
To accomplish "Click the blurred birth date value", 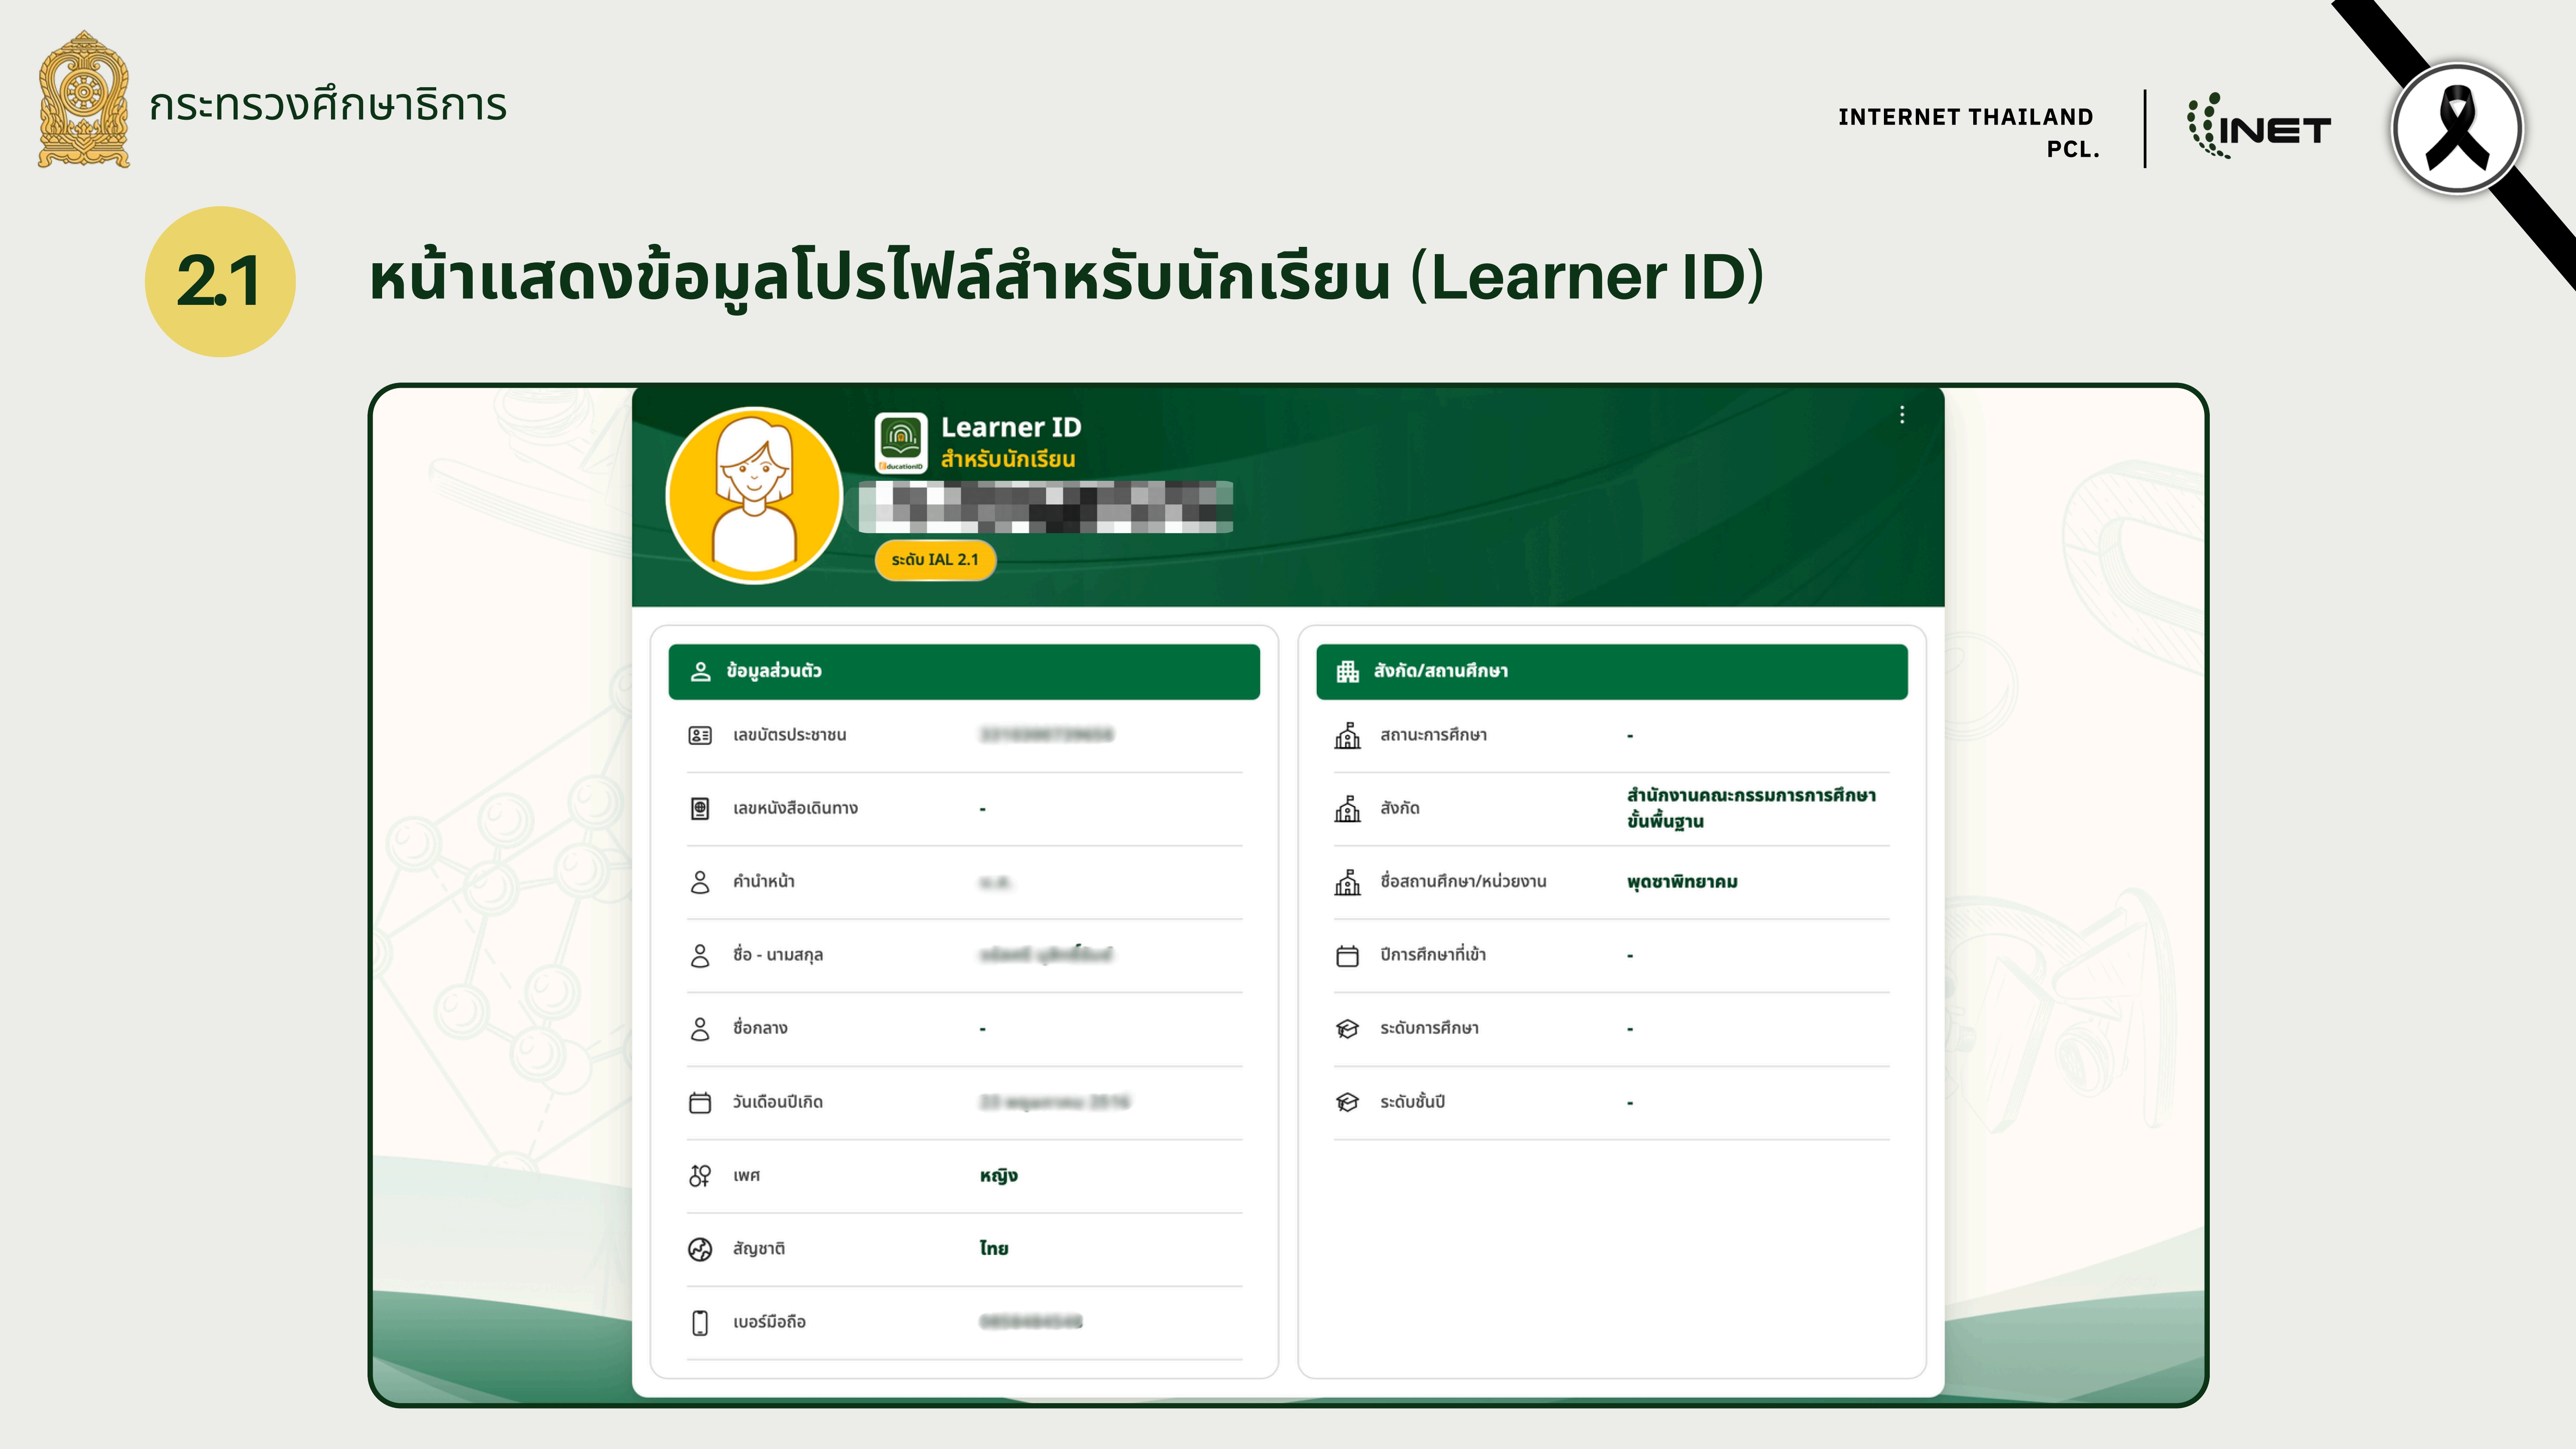I will pyautogui.click(x=1054, y=1102).
